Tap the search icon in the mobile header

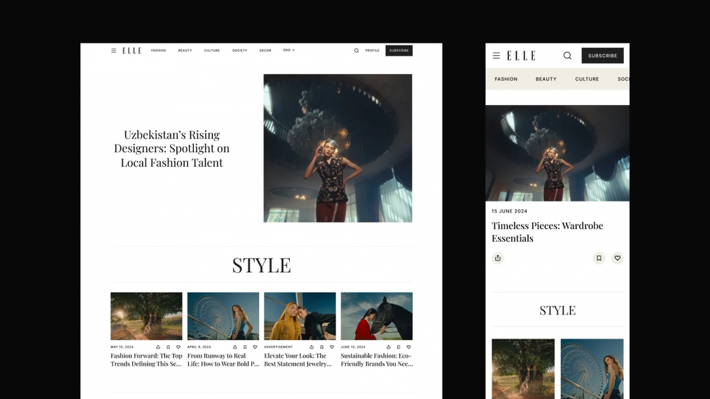click(x=567, y=56)
